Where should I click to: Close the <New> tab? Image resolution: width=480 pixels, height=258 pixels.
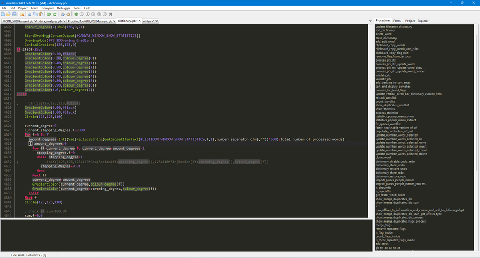157,21
